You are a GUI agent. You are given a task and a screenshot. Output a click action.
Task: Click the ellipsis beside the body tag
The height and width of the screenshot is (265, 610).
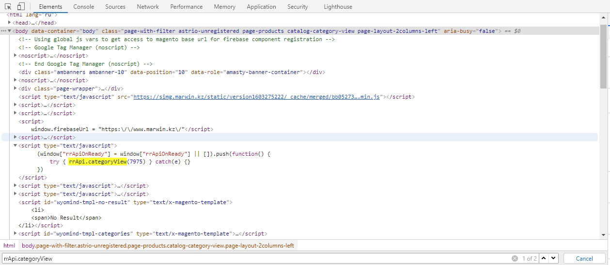click(x=3, y=31)
